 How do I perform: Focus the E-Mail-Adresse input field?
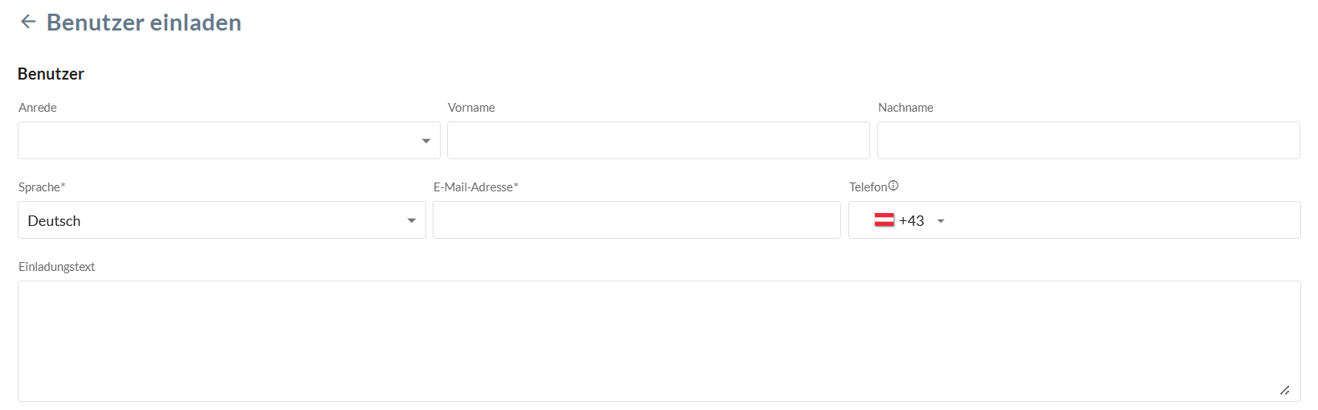click(636, 220)
